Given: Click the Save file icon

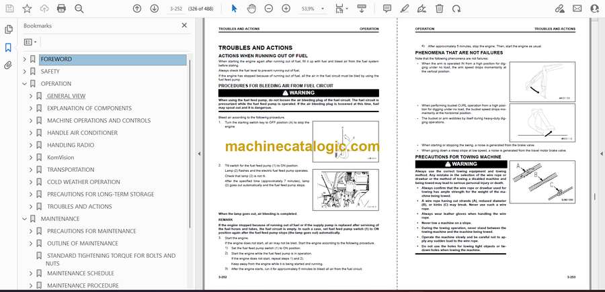Looking at the screenshot, I should [x=10, y=9].
